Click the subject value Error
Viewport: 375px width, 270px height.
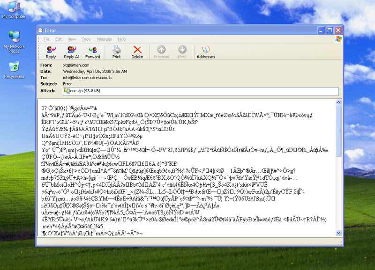pos(67,84)
